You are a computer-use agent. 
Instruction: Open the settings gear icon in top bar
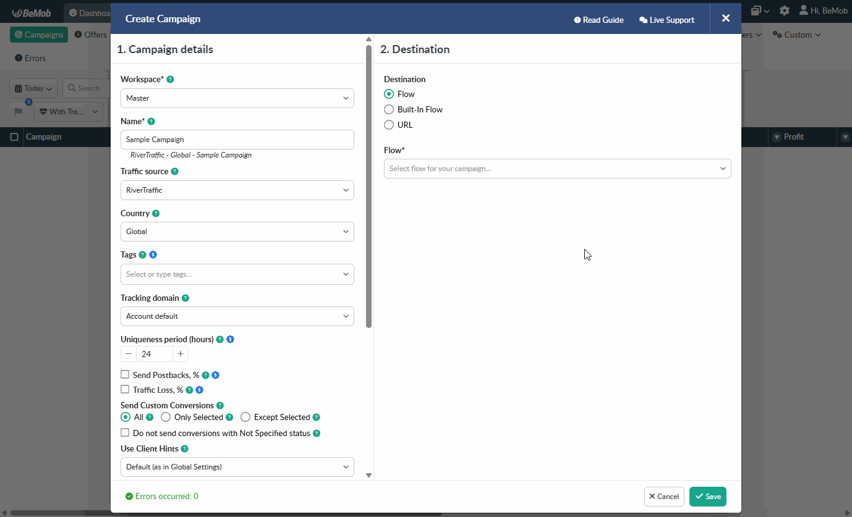(x=784, y=11)
